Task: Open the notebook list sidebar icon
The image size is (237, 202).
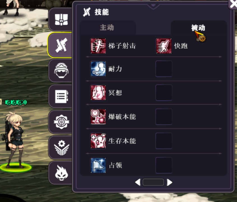Action: click(x=61, y=96)
